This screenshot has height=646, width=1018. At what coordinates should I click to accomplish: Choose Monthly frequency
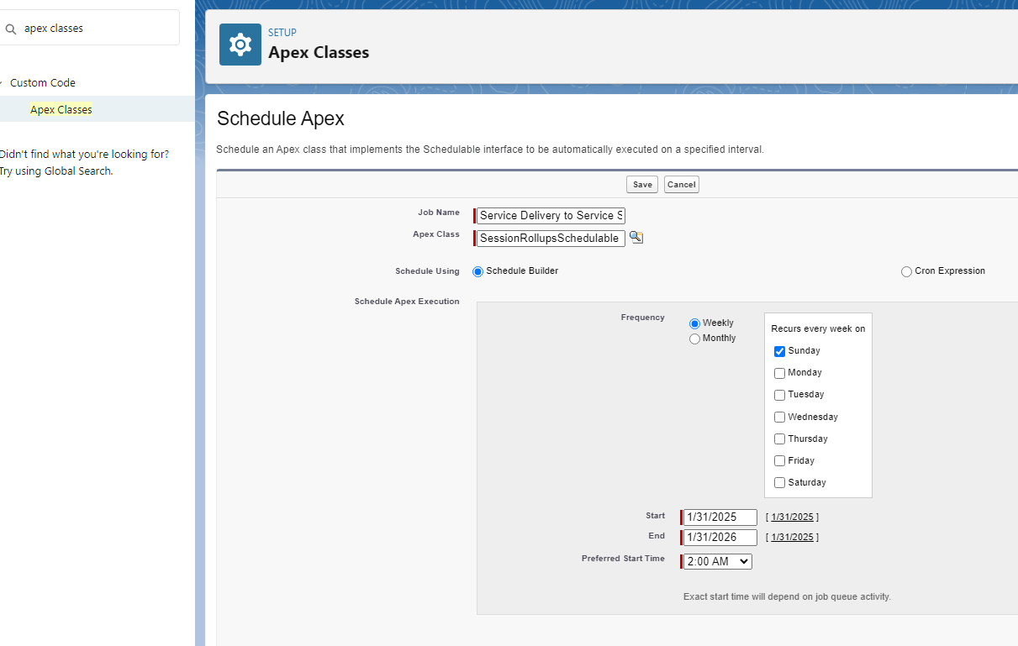(694, 339)
